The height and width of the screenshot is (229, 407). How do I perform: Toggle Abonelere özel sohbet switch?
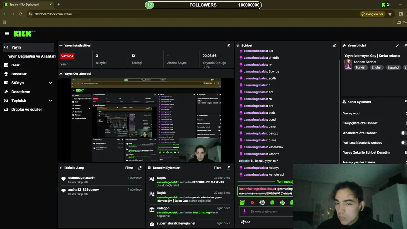(x=404, y=133)
